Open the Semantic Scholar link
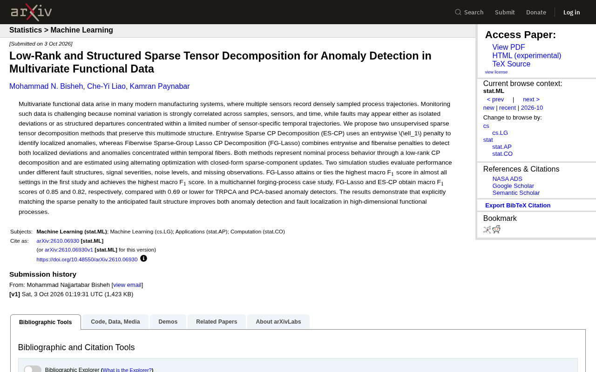The image size is (596, 372). tap(516, 193)
